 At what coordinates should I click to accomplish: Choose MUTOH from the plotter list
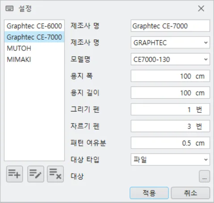click(34, 48)
